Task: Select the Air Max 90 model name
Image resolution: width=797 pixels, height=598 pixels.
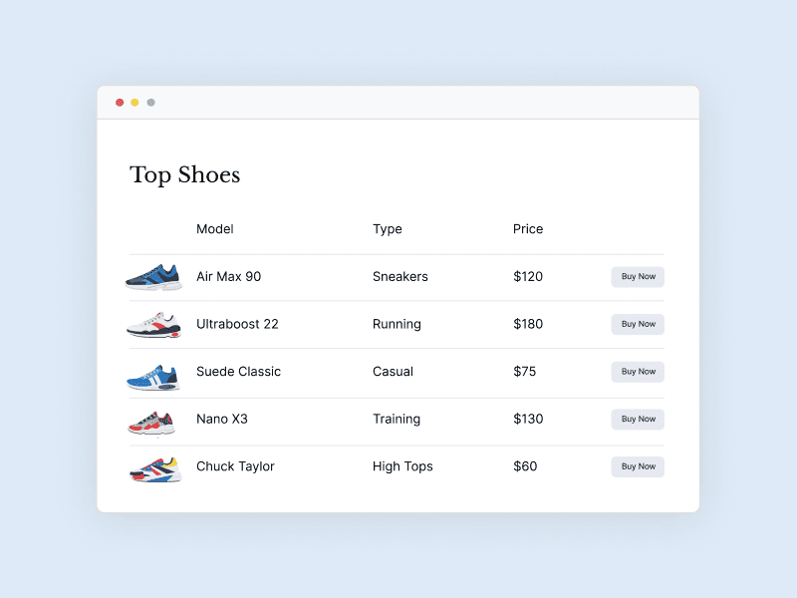Action: tap(228, 277)
